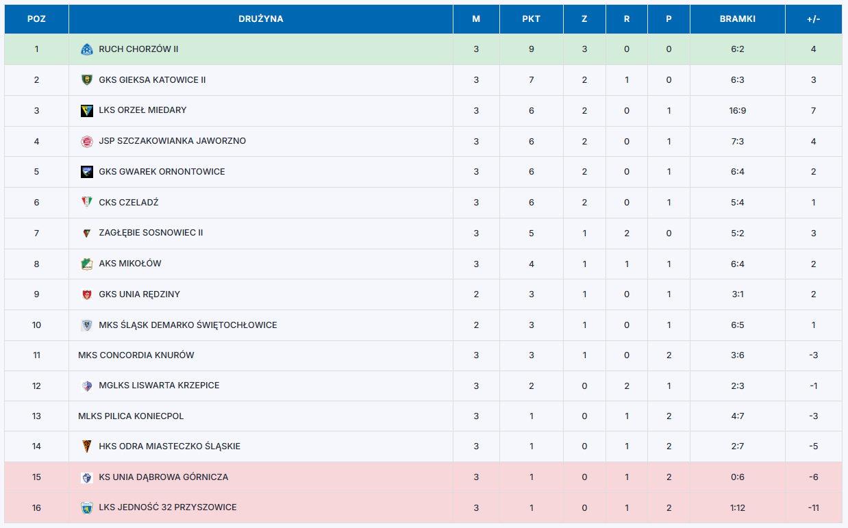Open the MLKS Pilica Koniecpol team link
Image resolution: width=848 pixels, height=528 pixels.
[131, 416]
